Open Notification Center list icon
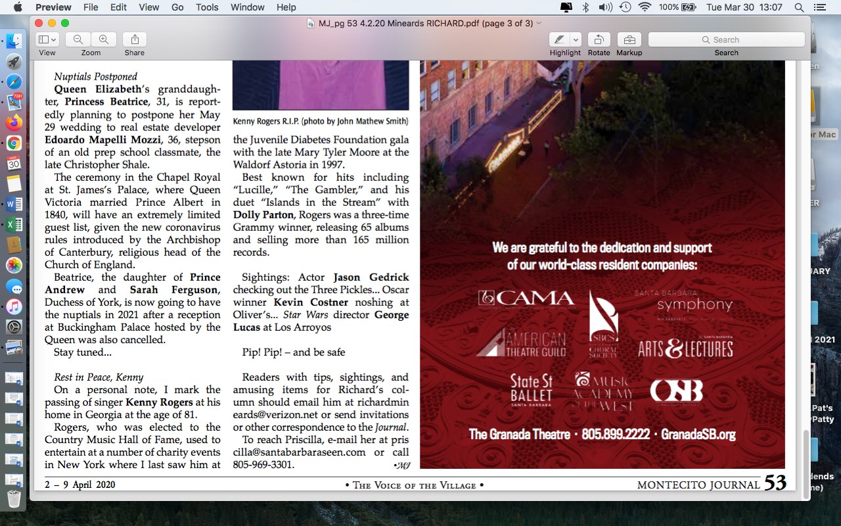This screenshot has width=841, height=526. [x=819, y=7]
